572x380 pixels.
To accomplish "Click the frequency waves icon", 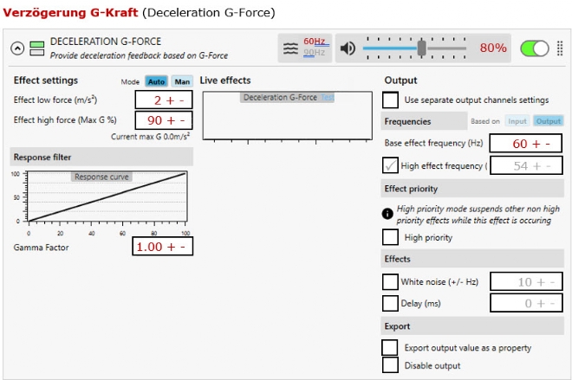I will 290,48.
